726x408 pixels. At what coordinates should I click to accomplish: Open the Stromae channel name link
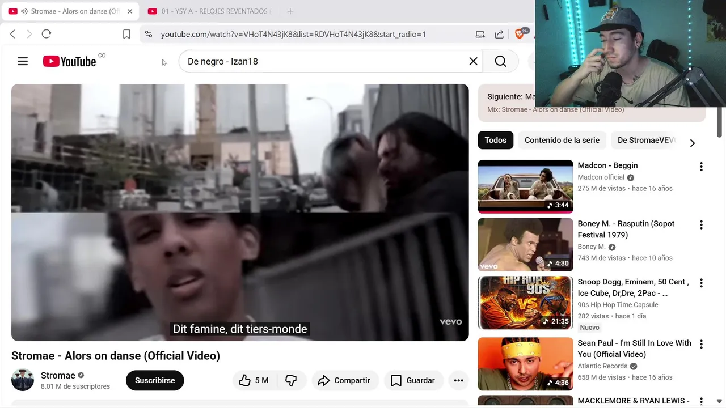click(58, 375)
